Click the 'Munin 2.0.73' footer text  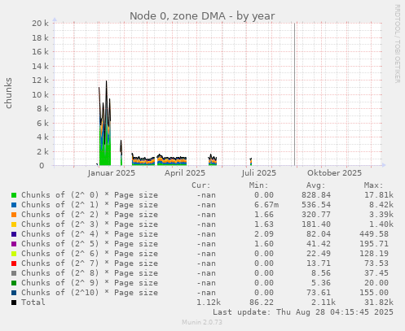202,322
